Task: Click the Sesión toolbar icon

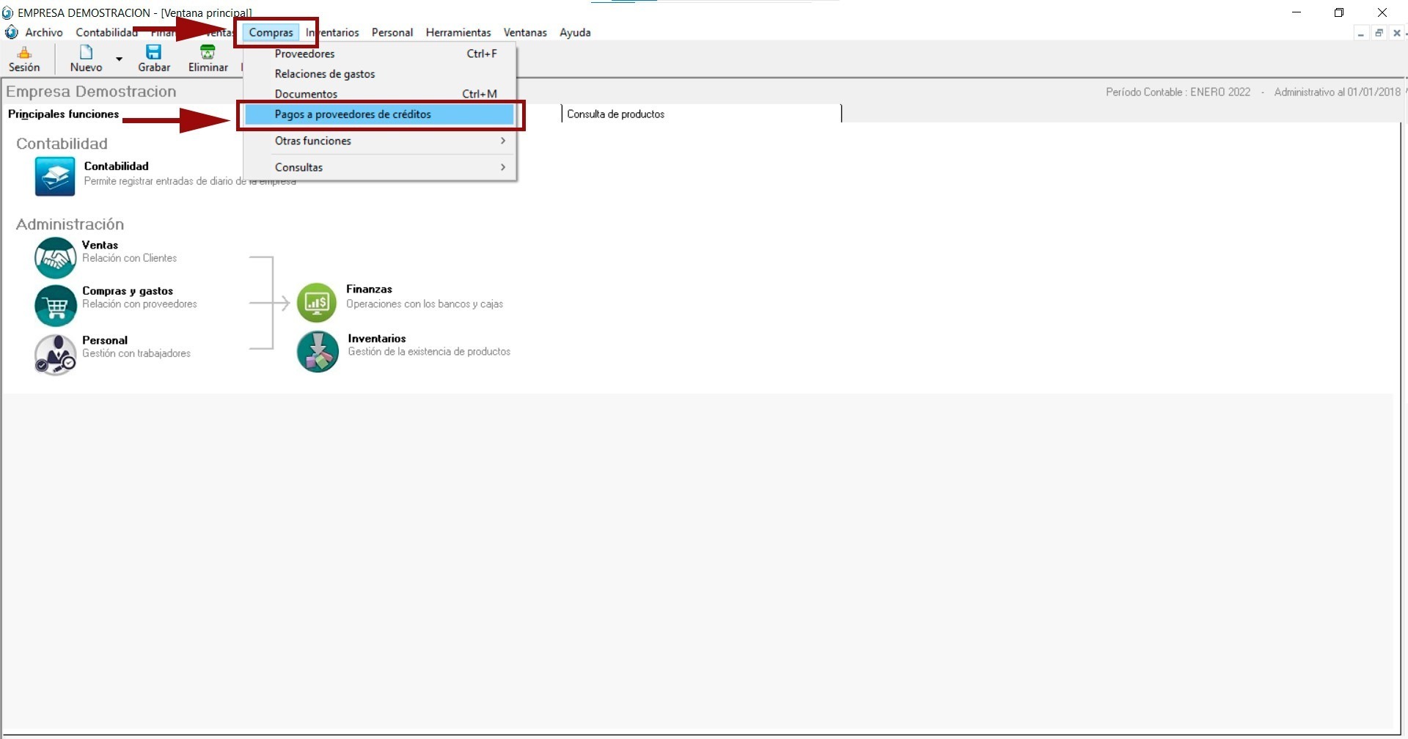Action: click(24, 53)
